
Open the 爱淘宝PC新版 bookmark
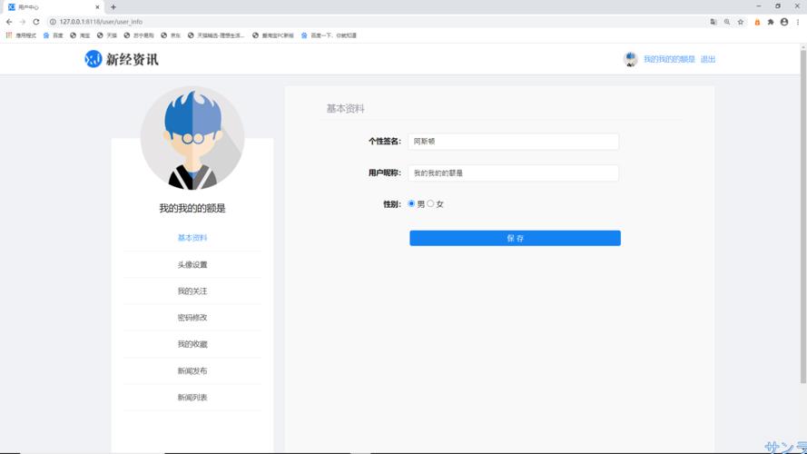(x=272, y=35)
